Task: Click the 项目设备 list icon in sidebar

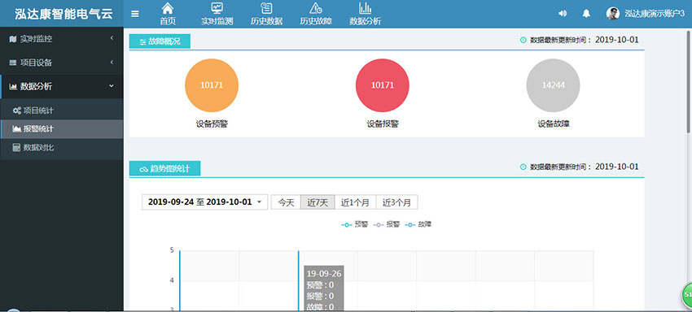Action: (13, 63)
